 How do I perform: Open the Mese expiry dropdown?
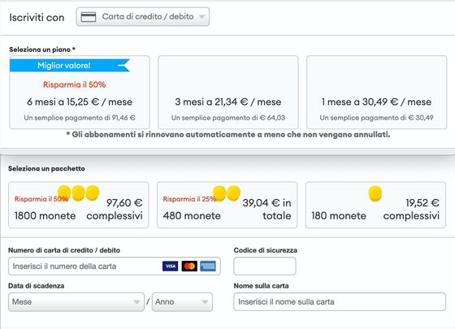[76, 302]
